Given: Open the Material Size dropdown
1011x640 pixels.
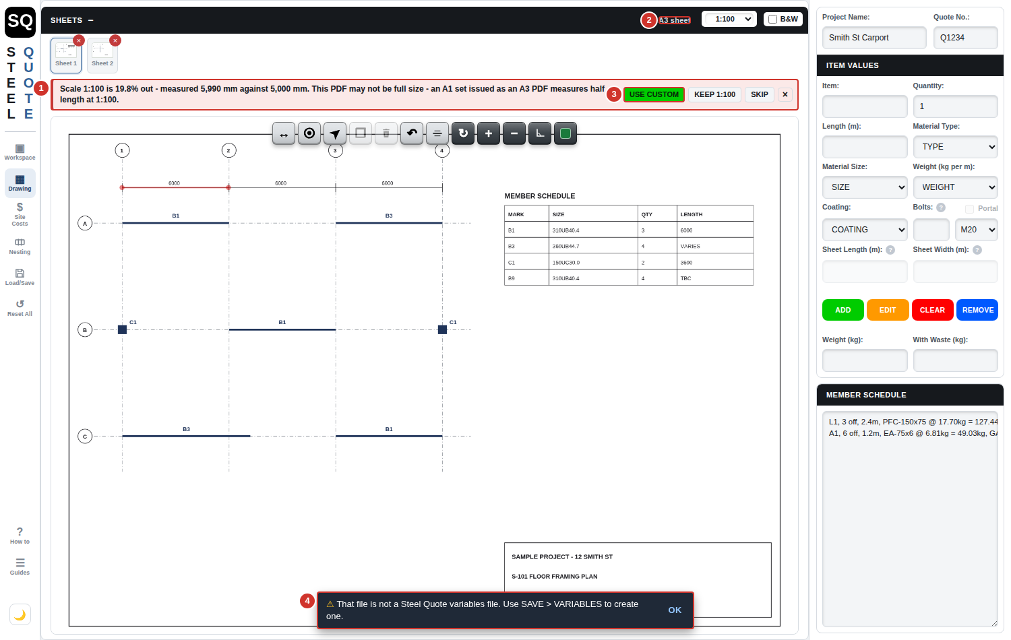Looking at the screenshot, I should point(865,187).
